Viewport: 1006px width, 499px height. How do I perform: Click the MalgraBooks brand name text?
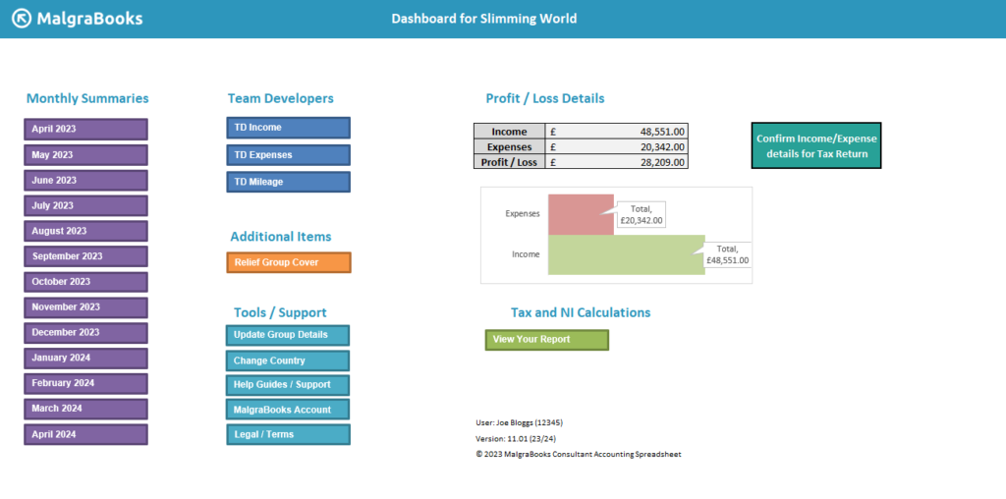click(x=89, y=19)
